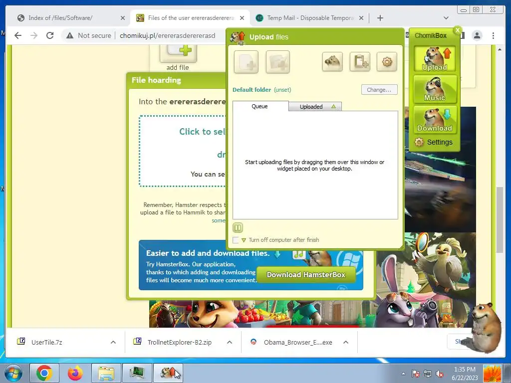Launch Firefox from taskbar

[x=75, y=373]
